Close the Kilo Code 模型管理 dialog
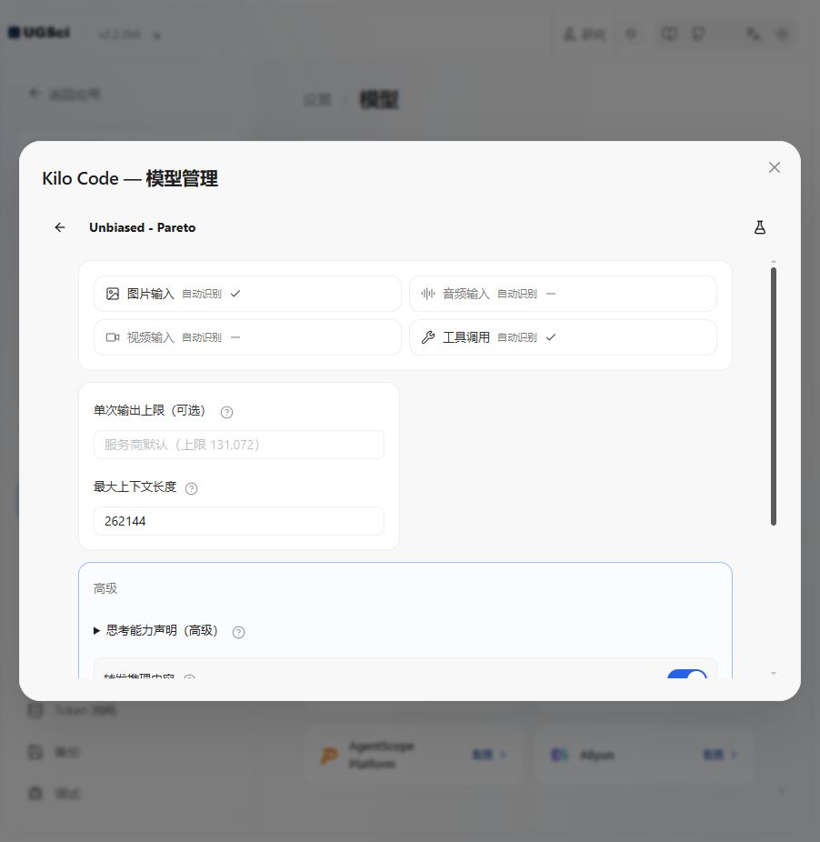 [x=775, y=167]
